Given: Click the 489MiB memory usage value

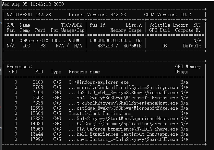Looking at the screenshot, I should tap(105, 46).
